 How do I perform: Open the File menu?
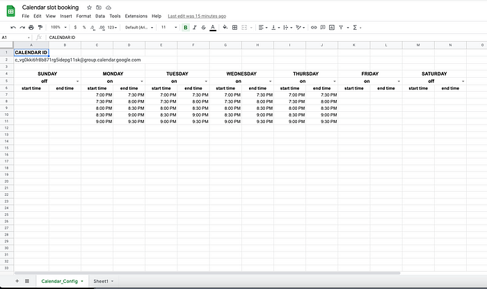(x=26, y=16)
